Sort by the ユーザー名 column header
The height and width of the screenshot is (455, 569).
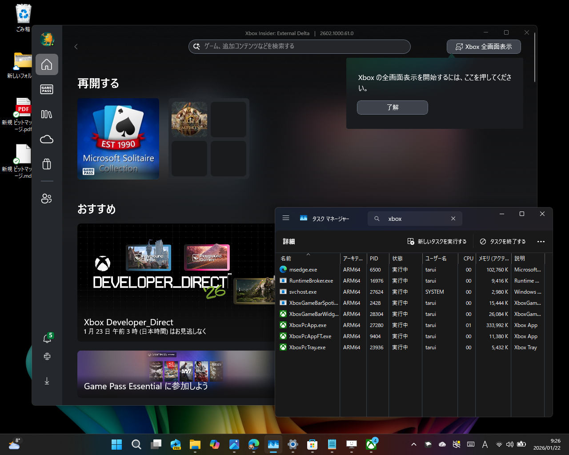click(440, 258)
